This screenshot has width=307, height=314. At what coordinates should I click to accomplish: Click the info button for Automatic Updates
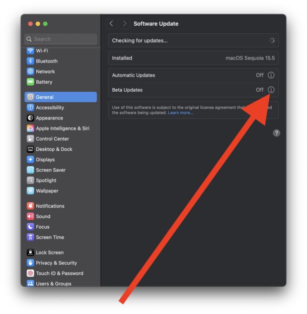point(271,75)
